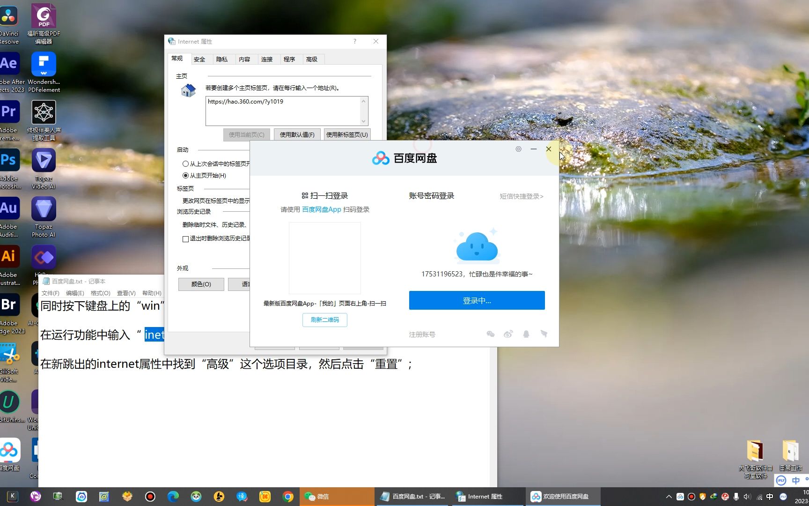Click the QR code area in Baidu login
This screenshot has width=809, height=506.
[x=325, y=258]
